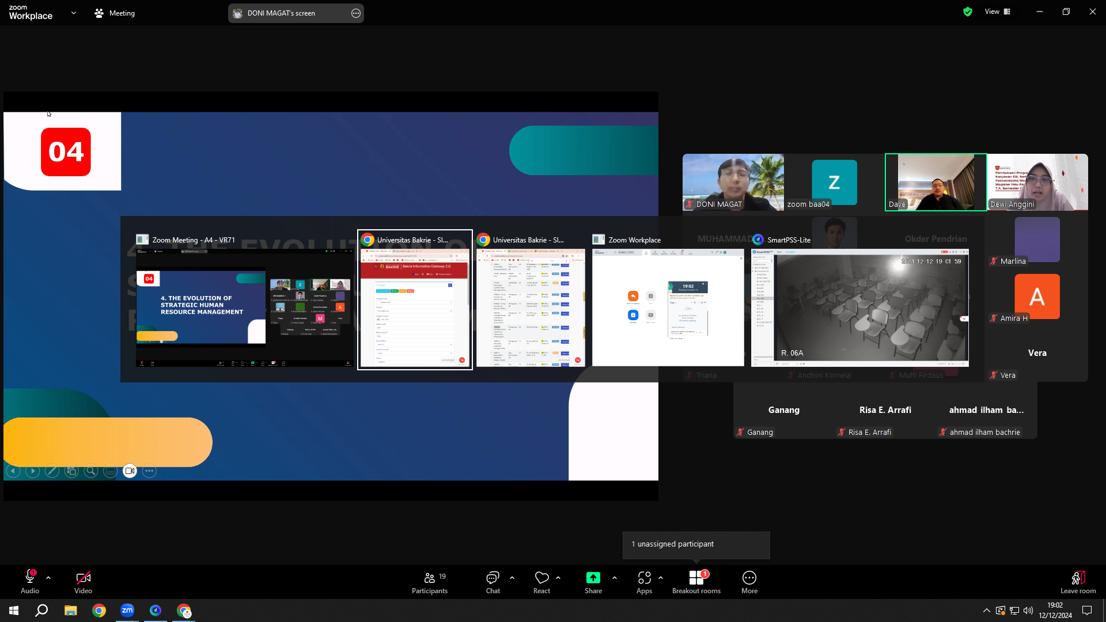Open the View layout menu
The image size is (1106, 622).
998,12
